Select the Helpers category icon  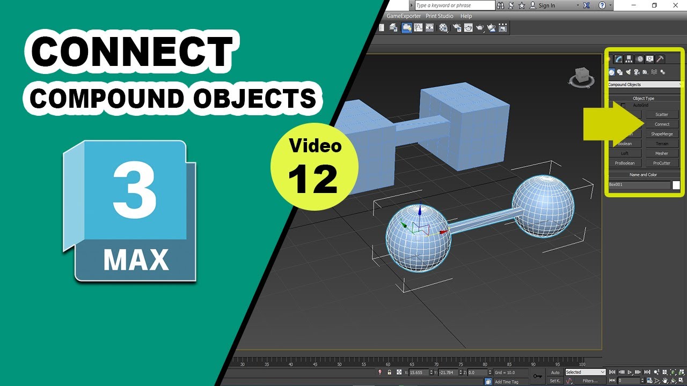(x=645, y=72)
